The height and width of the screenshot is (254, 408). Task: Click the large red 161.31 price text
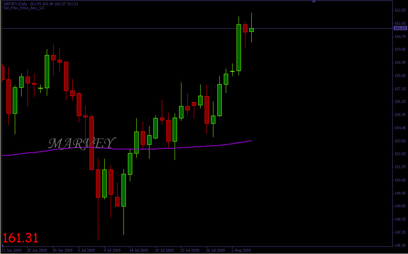coord(20,238)
